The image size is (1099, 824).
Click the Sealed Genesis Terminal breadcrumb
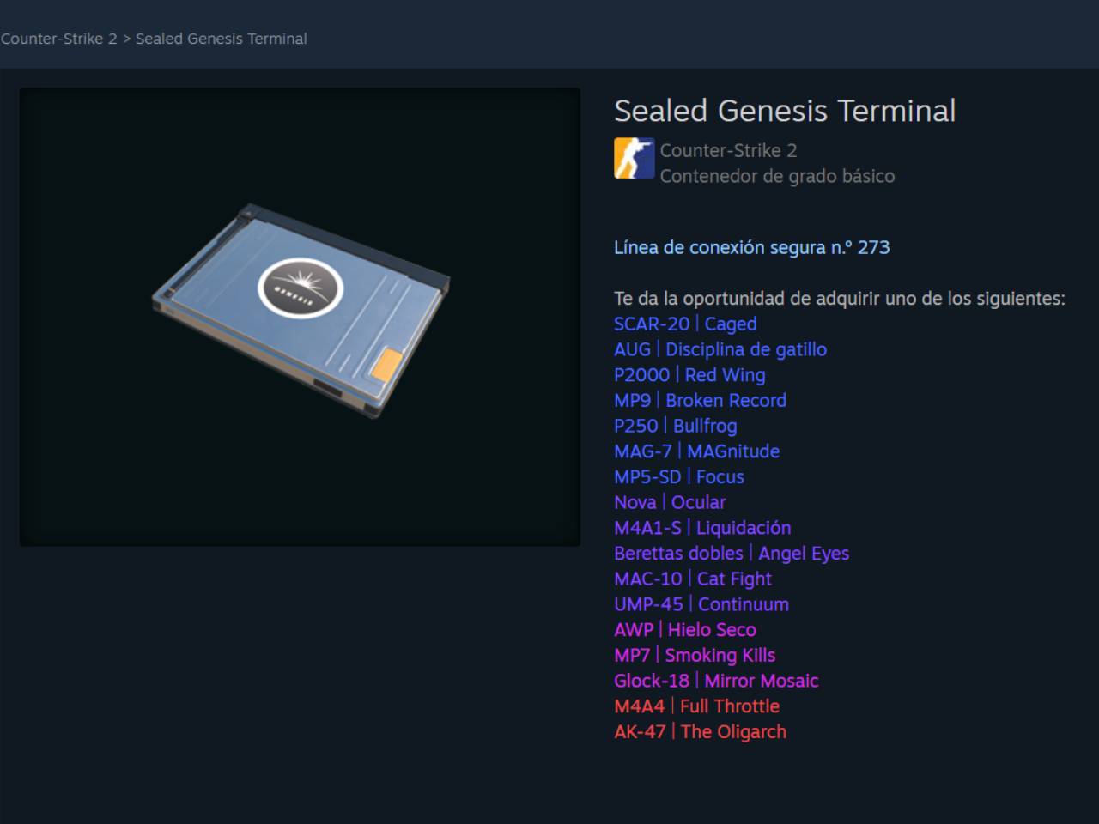tap(222, 39)
